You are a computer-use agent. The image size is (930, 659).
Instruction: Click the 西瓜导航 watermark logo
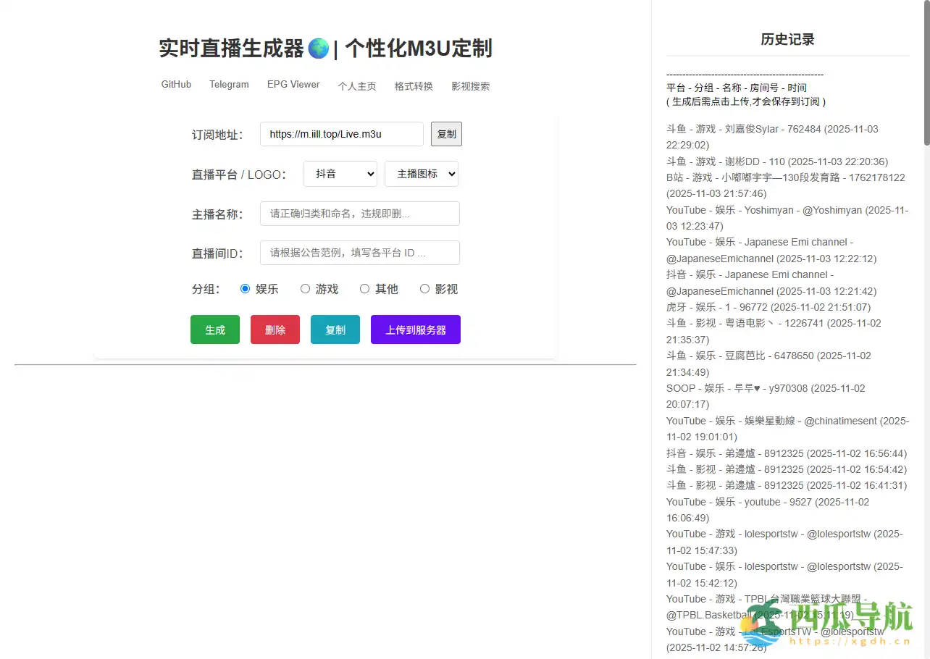click(833, 626)
